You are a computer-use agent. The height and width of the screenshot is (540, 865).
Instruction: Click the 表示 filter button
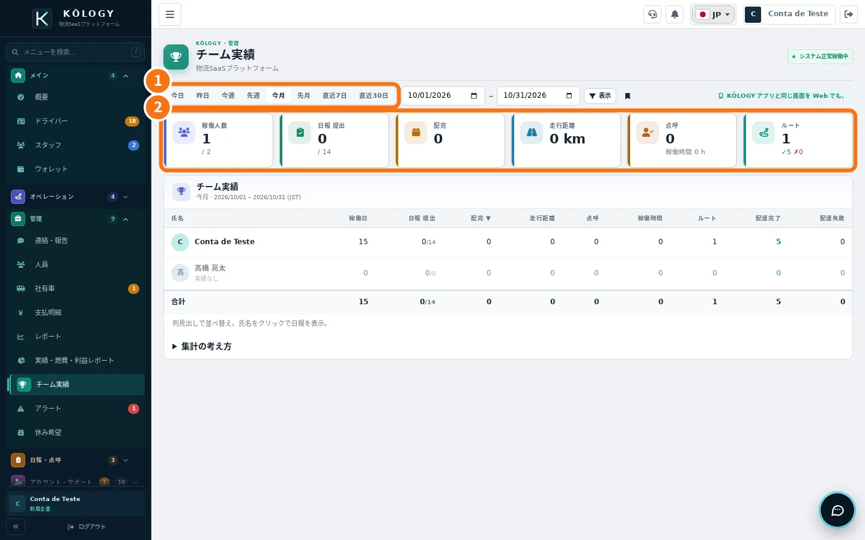(x=600, y=96)
